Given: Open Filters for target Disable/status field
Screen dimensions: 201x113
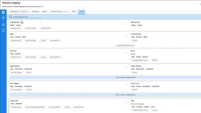Looking at the screenshot, I should pos(134,40).
